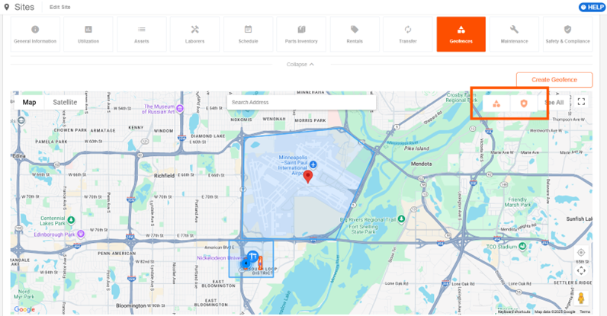Screen dimensions: 607x316
Task: Click the Street View pegman icon
Action: [x=580, y=298]
